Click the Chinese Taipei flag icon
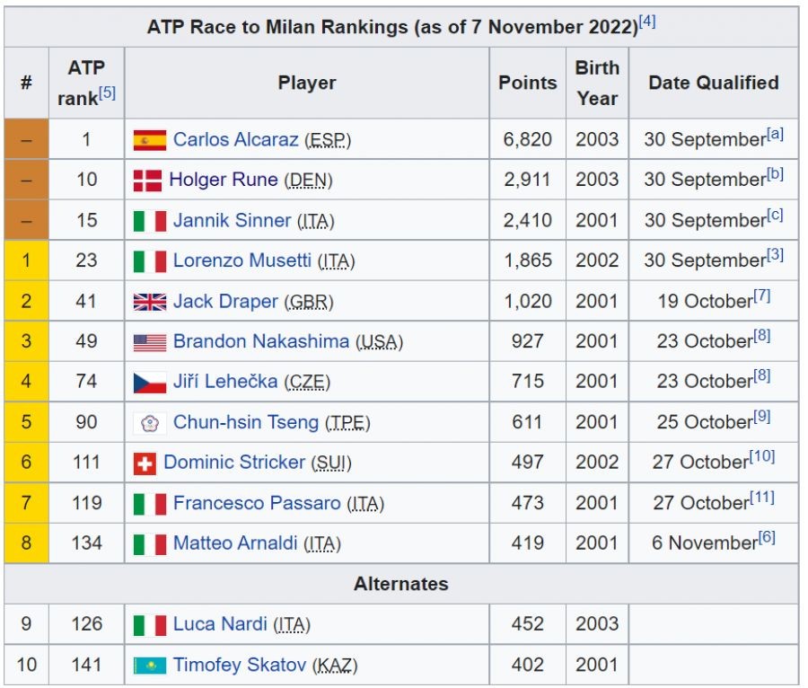 (x=150, y=423)
